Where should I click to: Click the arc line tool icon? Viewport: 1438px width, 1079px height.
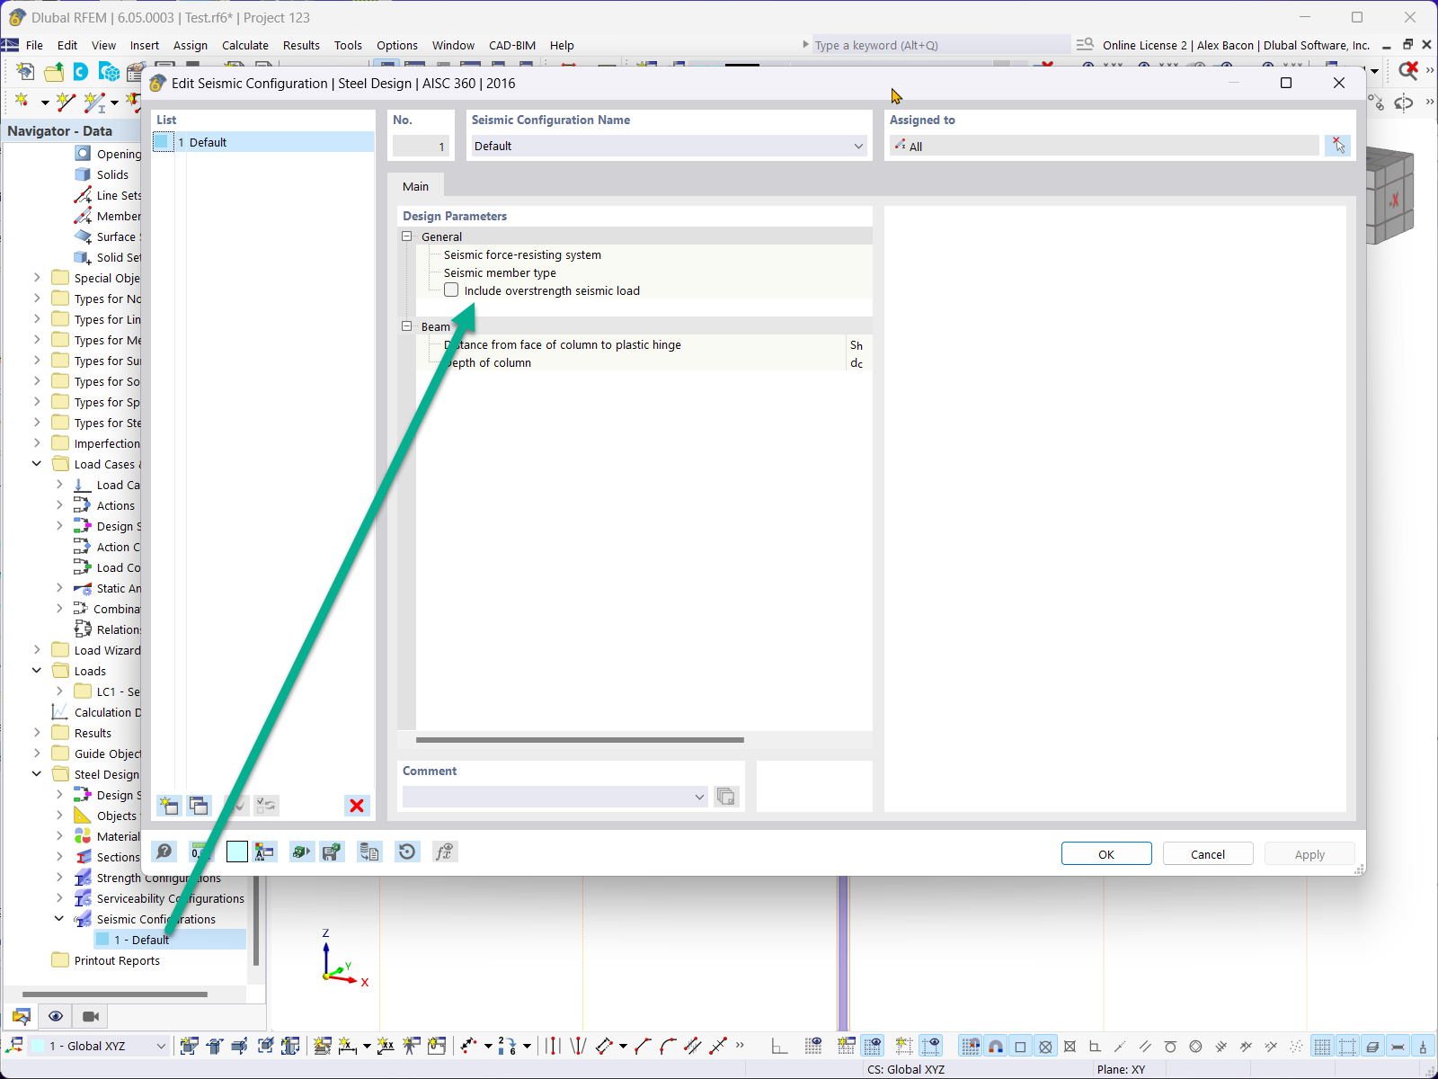668,1046
